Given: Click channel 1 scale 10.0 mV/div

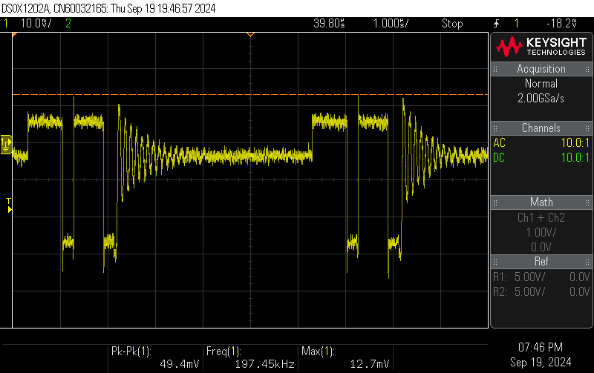Looking at the screenshot, I should point(36,24).
